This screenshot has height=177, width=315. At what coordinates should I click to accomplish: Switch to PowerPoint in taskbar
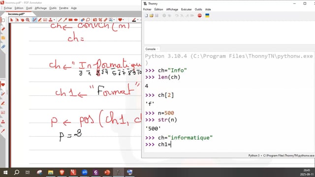(107, 172)
